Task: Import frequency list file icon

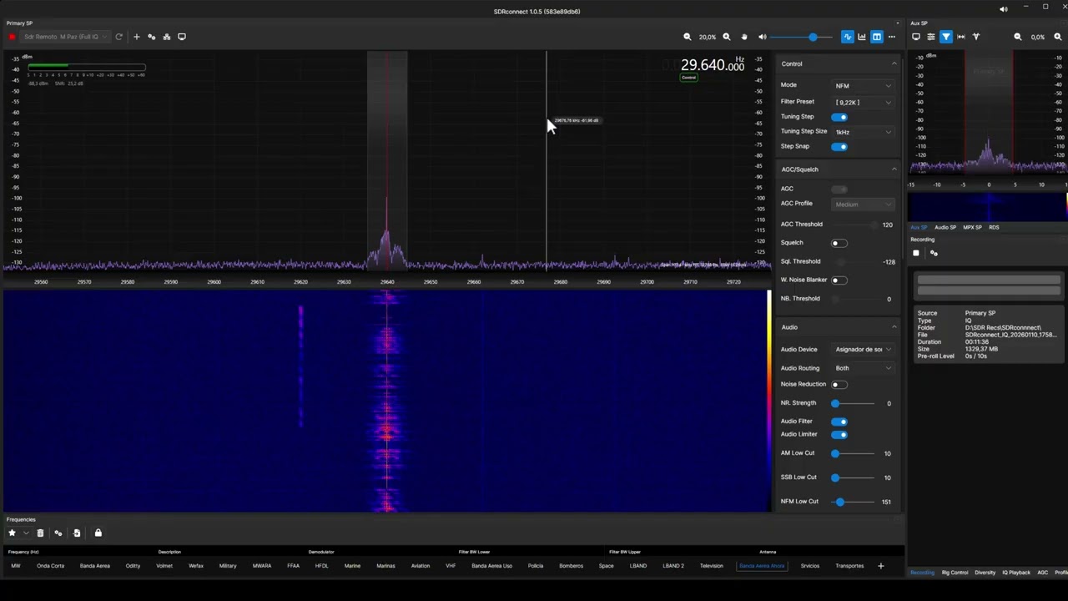Action: coord(77,533)
